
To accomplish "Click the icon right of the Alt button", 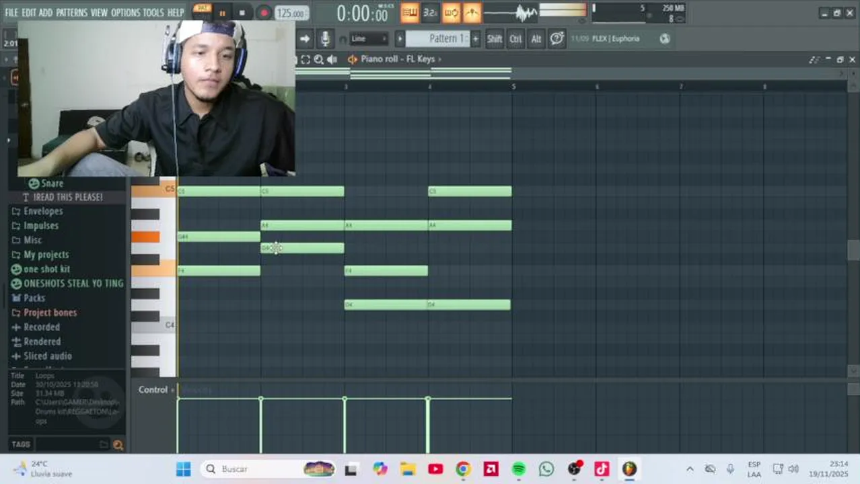I will point(557,38).
